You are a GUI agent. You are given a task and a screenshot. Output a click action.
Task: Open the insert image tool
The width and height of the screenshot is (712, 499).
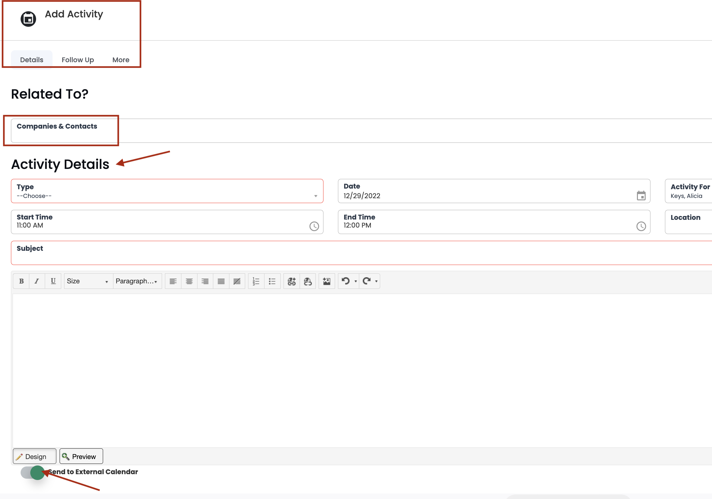click(327, 281)
